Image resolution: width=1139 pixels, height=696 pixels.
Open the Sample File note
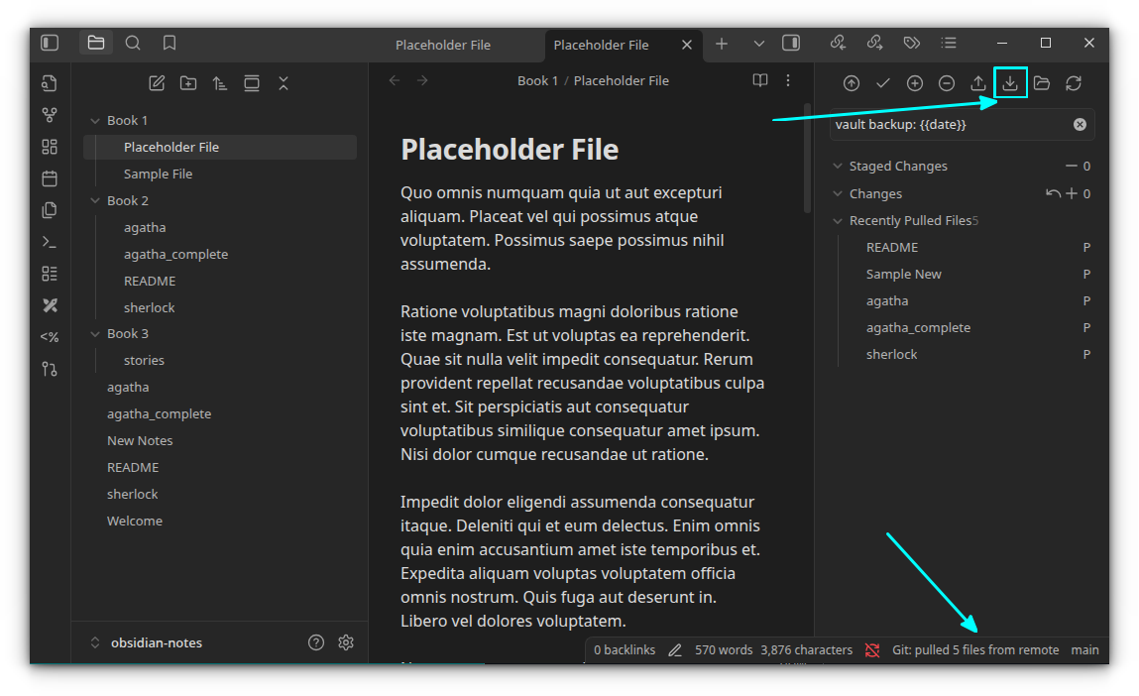click(x=158, y=174)
